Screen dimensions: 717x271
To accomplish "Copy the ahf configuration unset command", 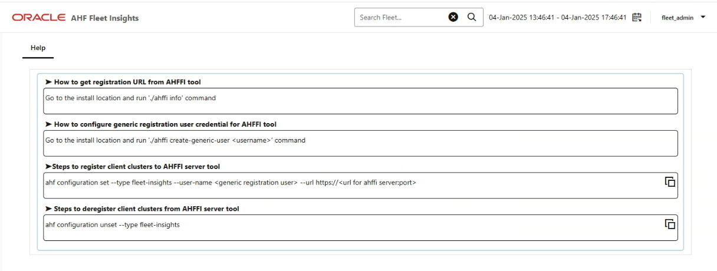I will click(670, 224).
